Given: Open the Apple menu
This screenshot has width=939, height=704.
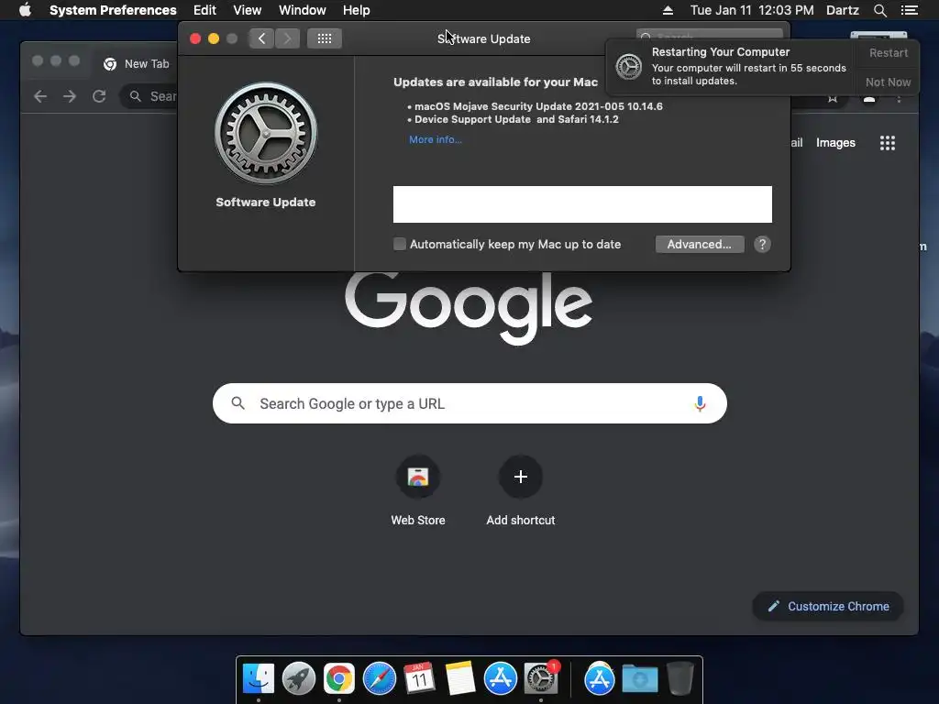Looking at the screenshot, I should [x=25, y=10].
